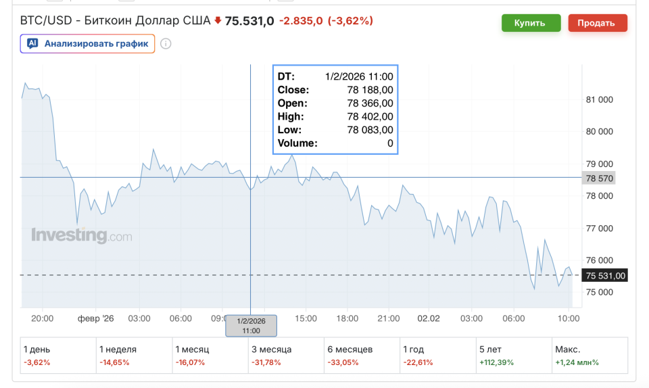Click the Investing.com watermark logo
Image resolution: width=649 pixels, height=388 pixels.
(x=81, y=236)
